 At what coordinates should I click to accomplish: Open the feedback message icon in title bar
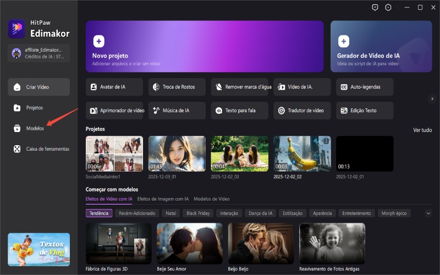pos(375,8)
